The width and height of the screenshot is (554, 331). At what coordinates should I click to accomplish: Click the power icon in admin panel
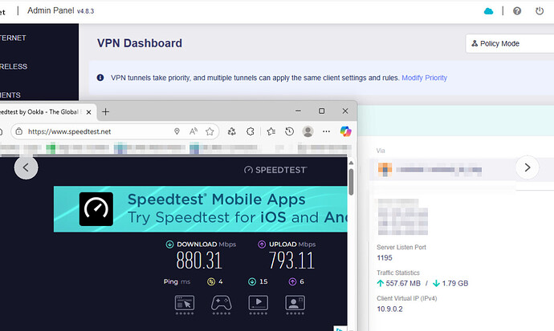click(x=543, y=11)
